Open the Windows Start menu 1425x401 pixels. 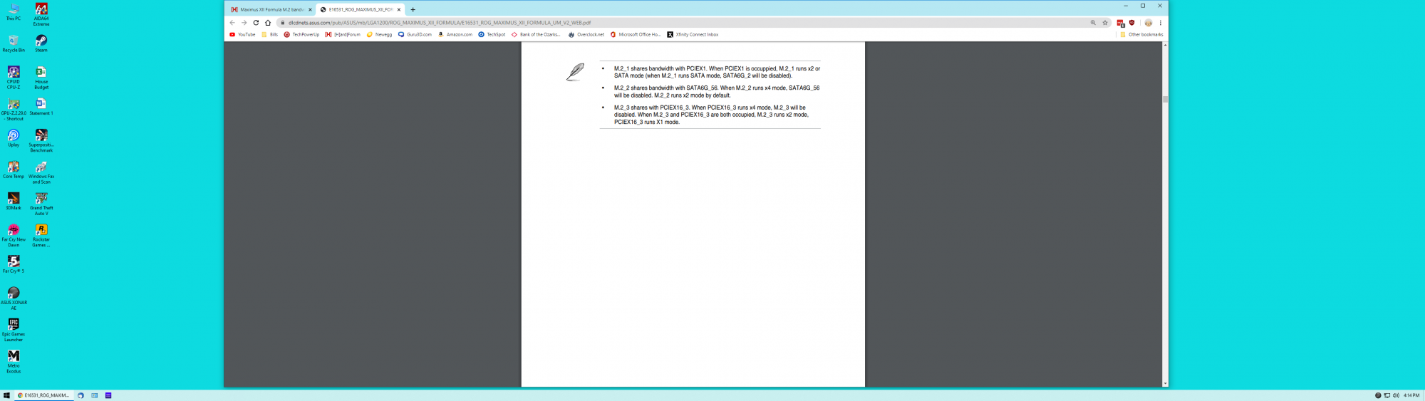[x=6, y=395]
